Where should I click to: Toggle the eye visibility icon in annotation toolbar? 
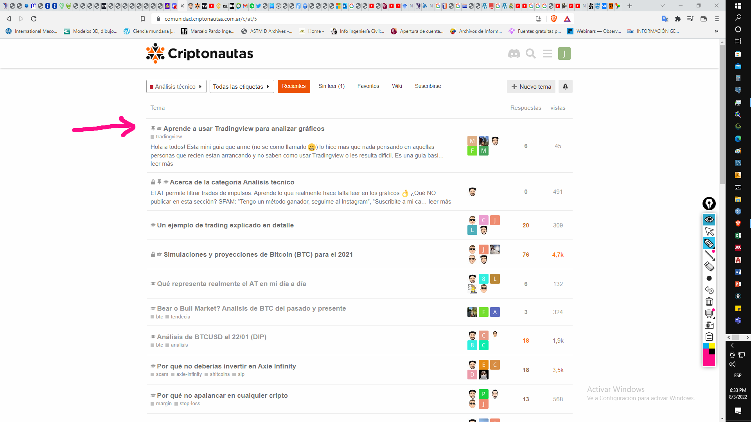click(x=709, y=220)
